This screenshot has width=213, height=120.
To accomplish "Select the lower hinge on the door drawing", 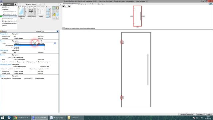I will (122, 98).
